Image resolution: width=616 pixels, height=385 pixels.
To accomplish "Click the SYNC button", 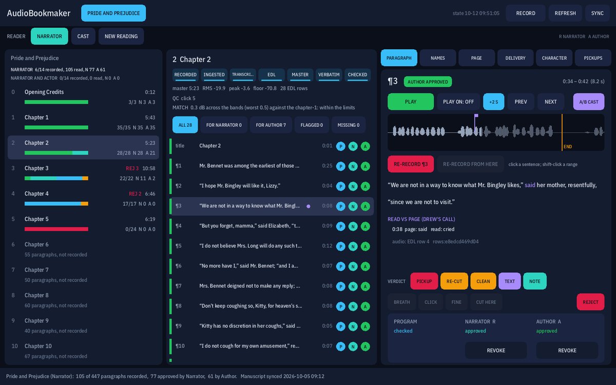I will click(598, 13).
